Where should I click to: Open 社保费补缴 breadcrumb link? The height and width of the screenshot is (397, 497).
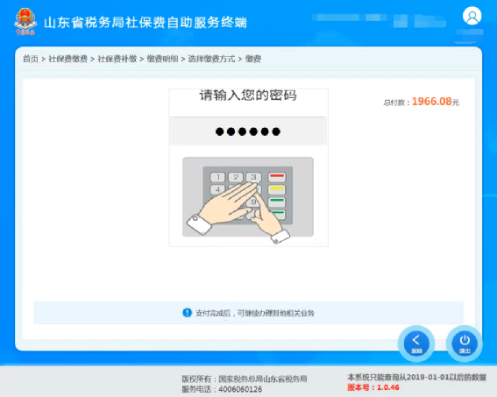117,59
